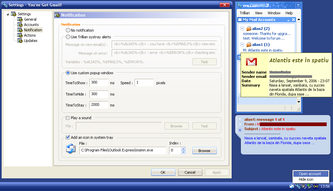Decrease the icon Index spinner value

click(x=183, y=152)
